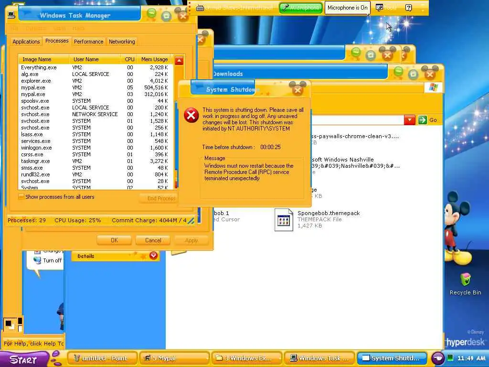Sort by CPU column header

[129, 59]
